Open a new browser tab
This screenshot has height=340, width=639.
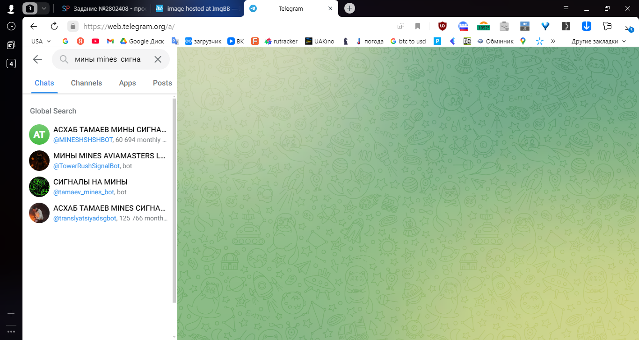(349, 8)
